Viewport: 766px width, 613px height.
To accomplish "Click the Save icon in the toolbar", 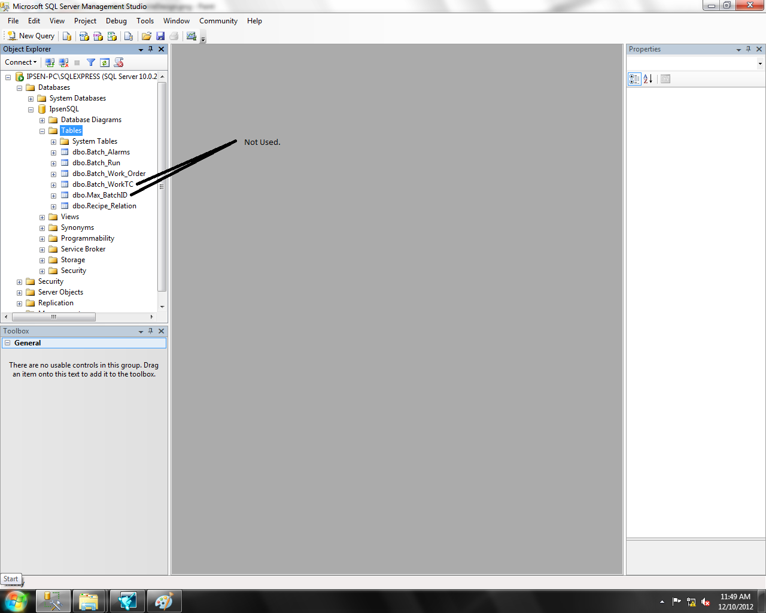I will 160,36.
